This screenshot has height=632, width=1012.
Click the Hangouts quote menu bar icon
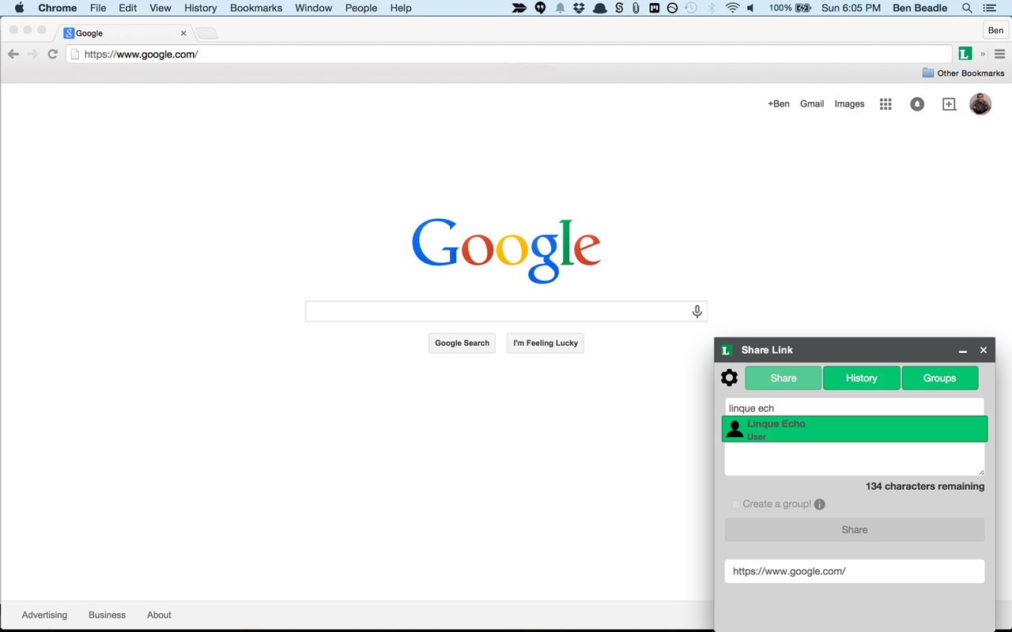(540, 8)
